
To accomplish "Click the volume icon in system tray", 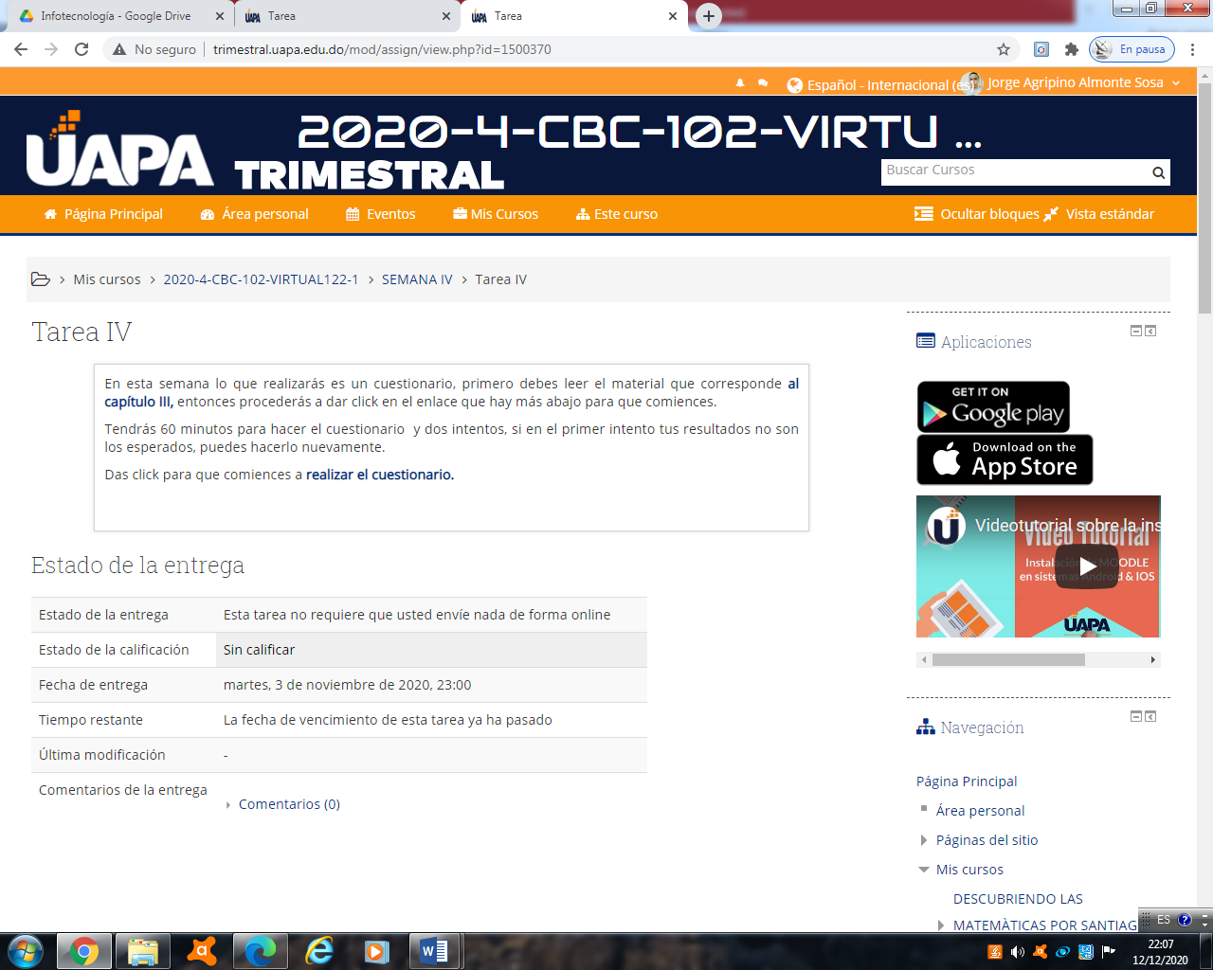I will [x=1017, y=952].
